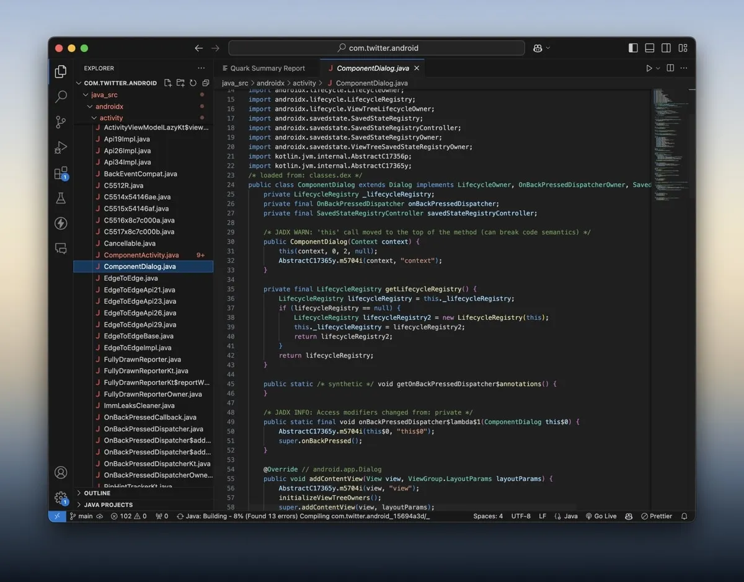Click the com.twitter.android command center search box

point(377,48)
